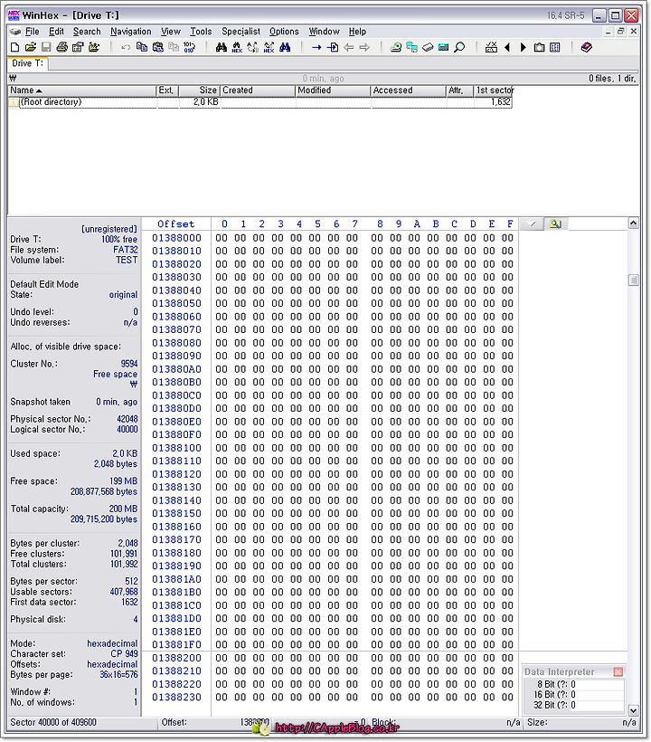Click offset 01388200 in hex view
The height and width of the screenshot is (742, 651).
click(x=176, y=658)
